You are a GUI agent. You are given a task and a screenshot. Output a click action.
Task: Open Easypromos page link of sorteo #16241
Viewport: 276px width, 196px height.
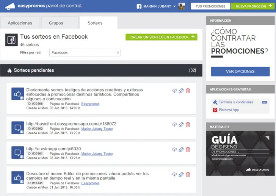click(90, 183)
